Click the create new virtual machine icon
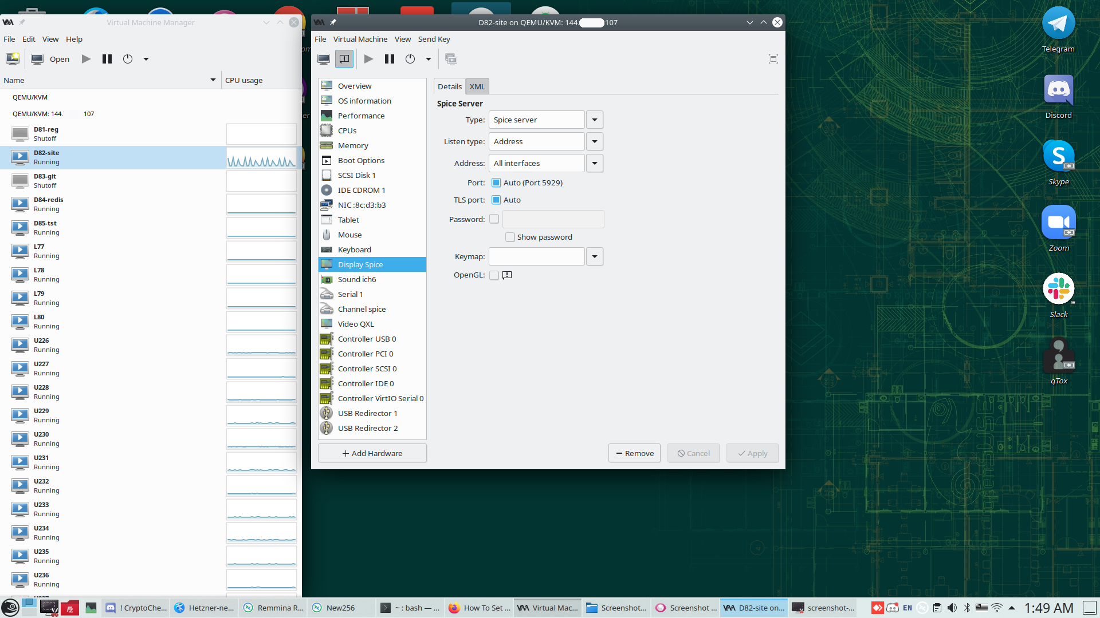The width and height of the screenshot is (1100, 618). [x=13, y=59]
